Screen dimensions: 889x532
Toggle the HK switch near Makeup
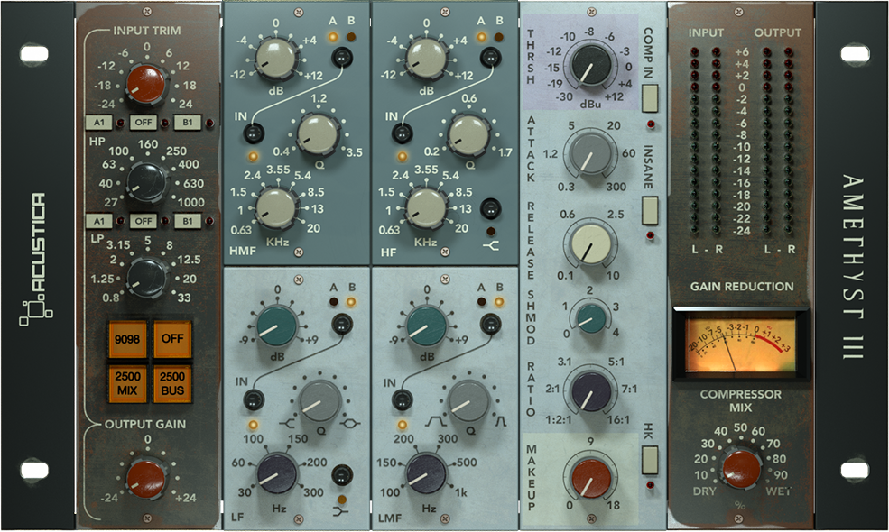(x=648, y=462)
